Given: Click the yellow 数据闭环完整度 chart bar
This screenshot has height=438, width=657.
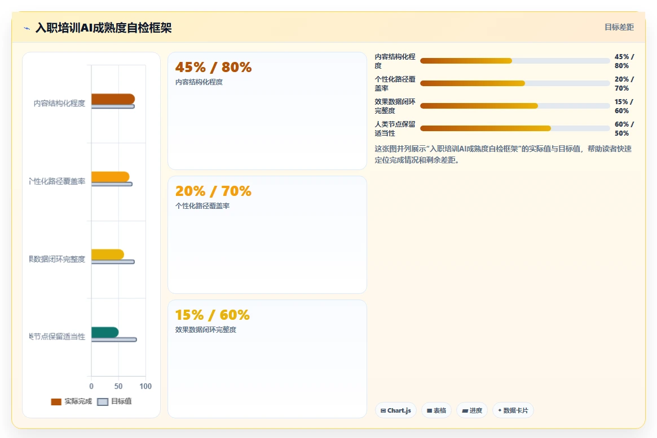Looking at the screenshot, I should 107,254.
